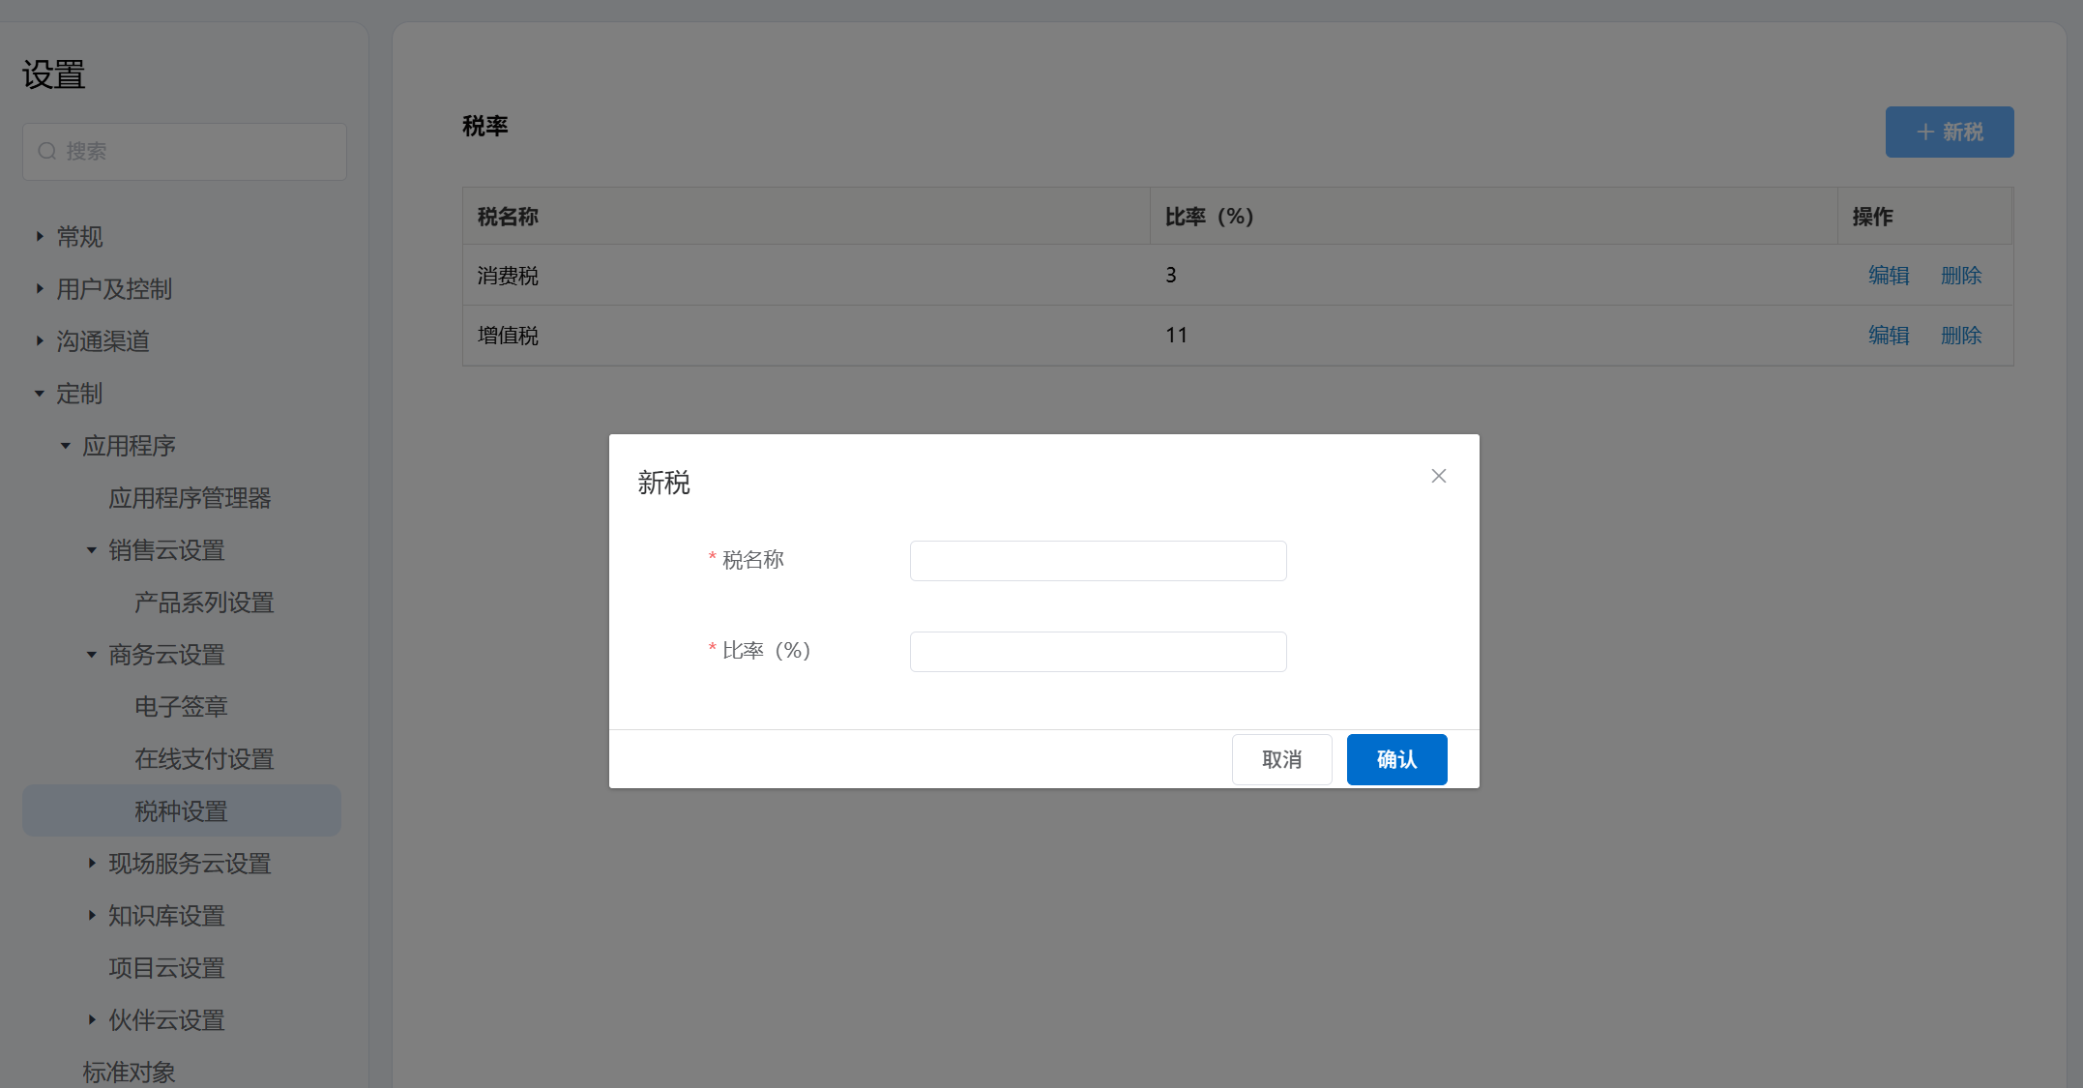
Task: Click 删除 link for 增值税 row
Action: click(x=1960, y=336)
